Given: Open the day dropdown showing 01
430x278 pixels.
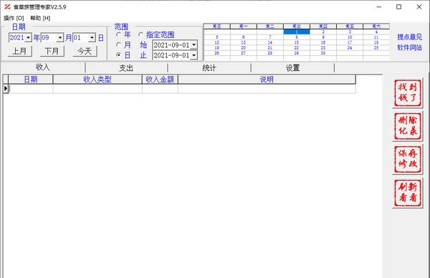Looking at the screenshot, I should (92, 37).
